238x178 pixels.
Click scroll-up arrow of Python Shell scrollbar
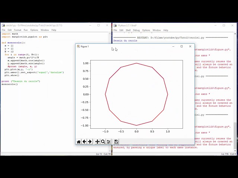pyautogui.click(x=235, y=34)
